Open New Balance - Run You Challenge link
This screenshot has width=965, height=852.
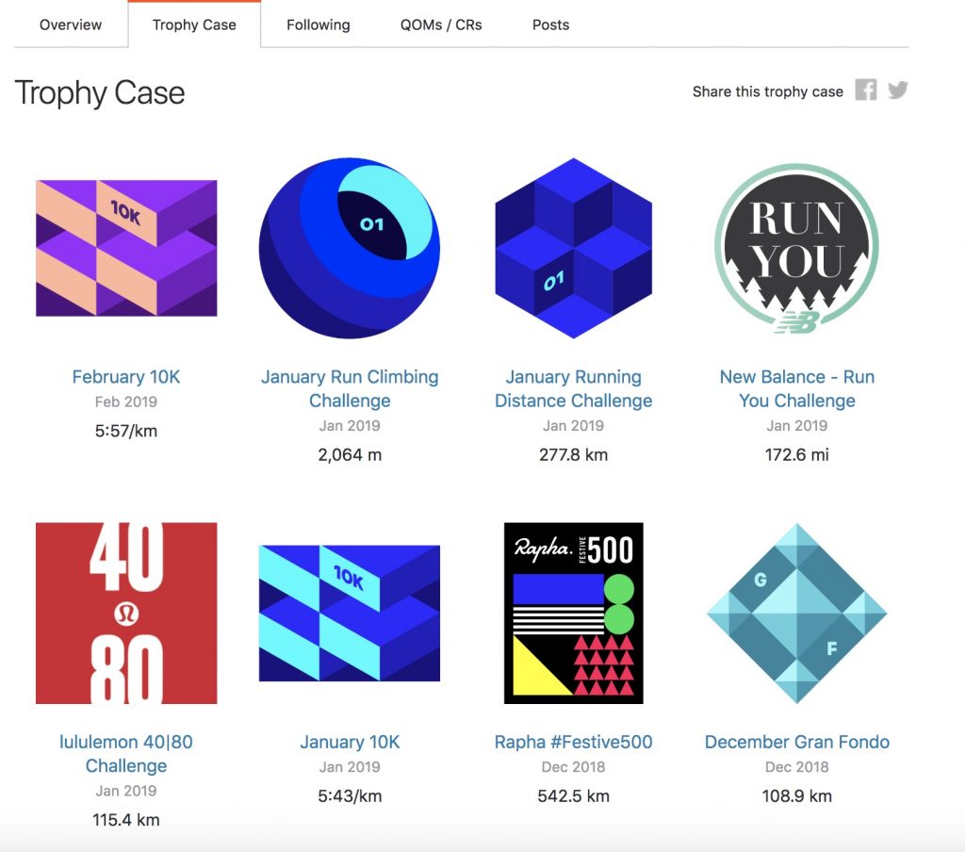797,388
